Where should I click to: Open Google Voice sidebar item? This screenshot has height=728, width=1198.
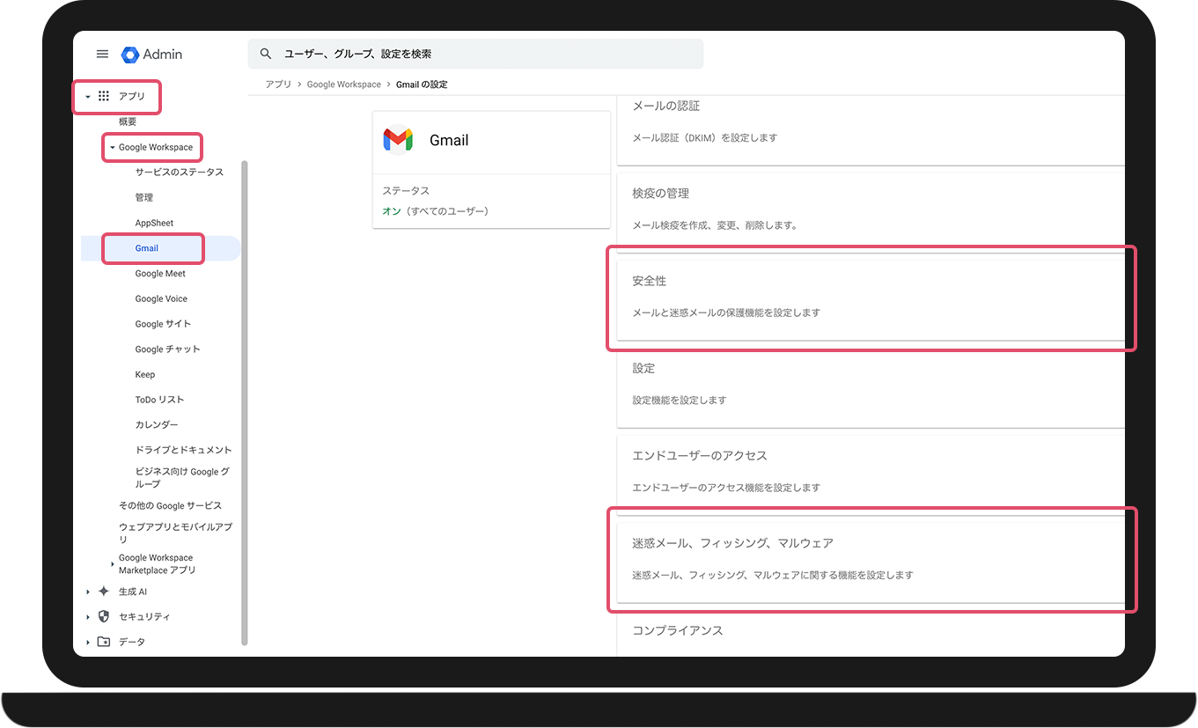pyautogui.click(x=161, y=298)
